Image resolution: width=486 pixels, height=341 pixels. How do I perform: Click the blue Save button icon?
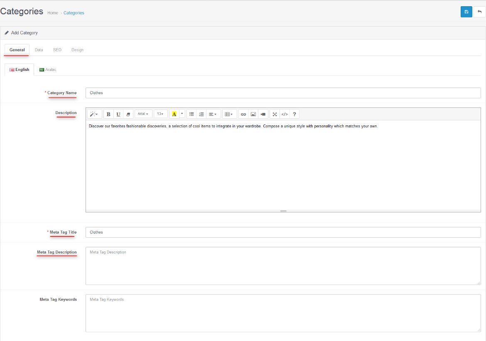466,12
